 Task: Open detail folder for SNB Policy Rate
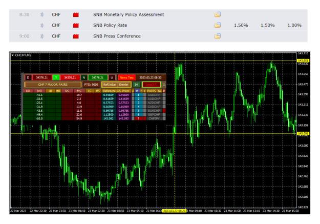pos(218,25)
